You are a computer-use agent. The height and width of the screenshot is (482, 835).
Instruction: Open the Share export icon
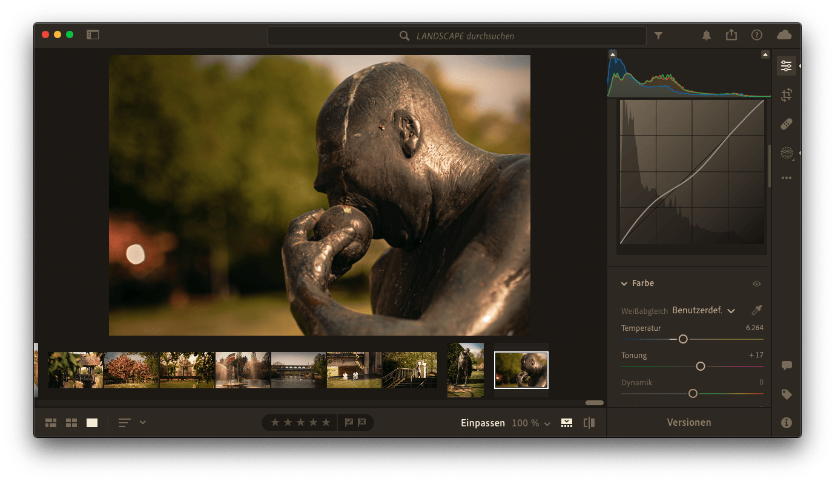coord(731,35)
